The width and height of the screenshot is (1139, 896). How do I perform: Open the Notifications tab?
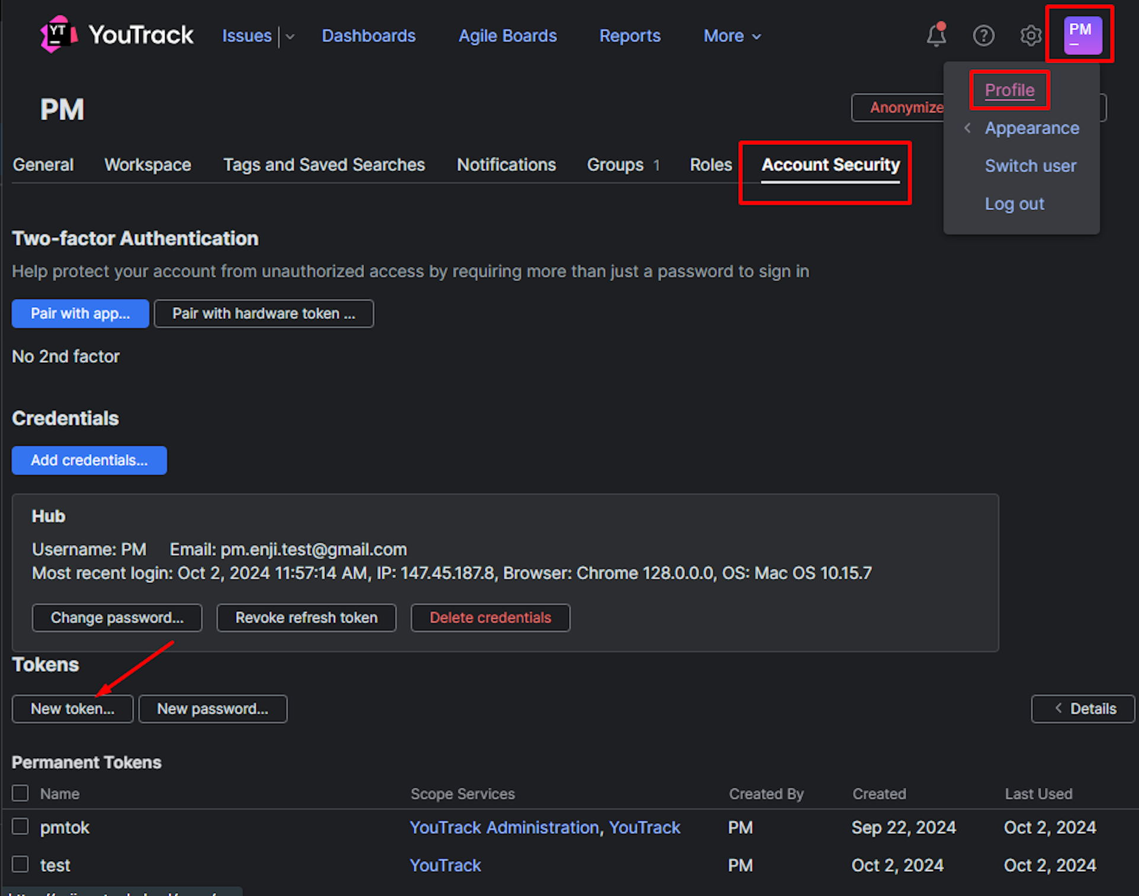[x=506, y=165]
